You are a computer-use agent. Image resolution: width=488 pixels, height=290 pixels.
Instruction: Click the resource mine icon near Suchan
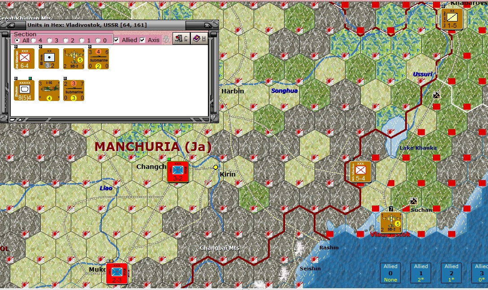point(414,201)
